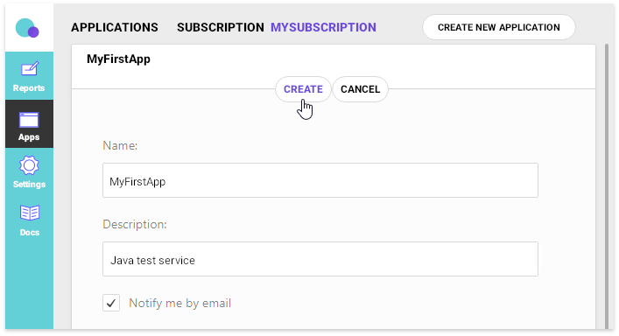This screenshot has height=336, width=619.
Task: Focus the Description field with Java test service
Action: [x=320, y=259]
